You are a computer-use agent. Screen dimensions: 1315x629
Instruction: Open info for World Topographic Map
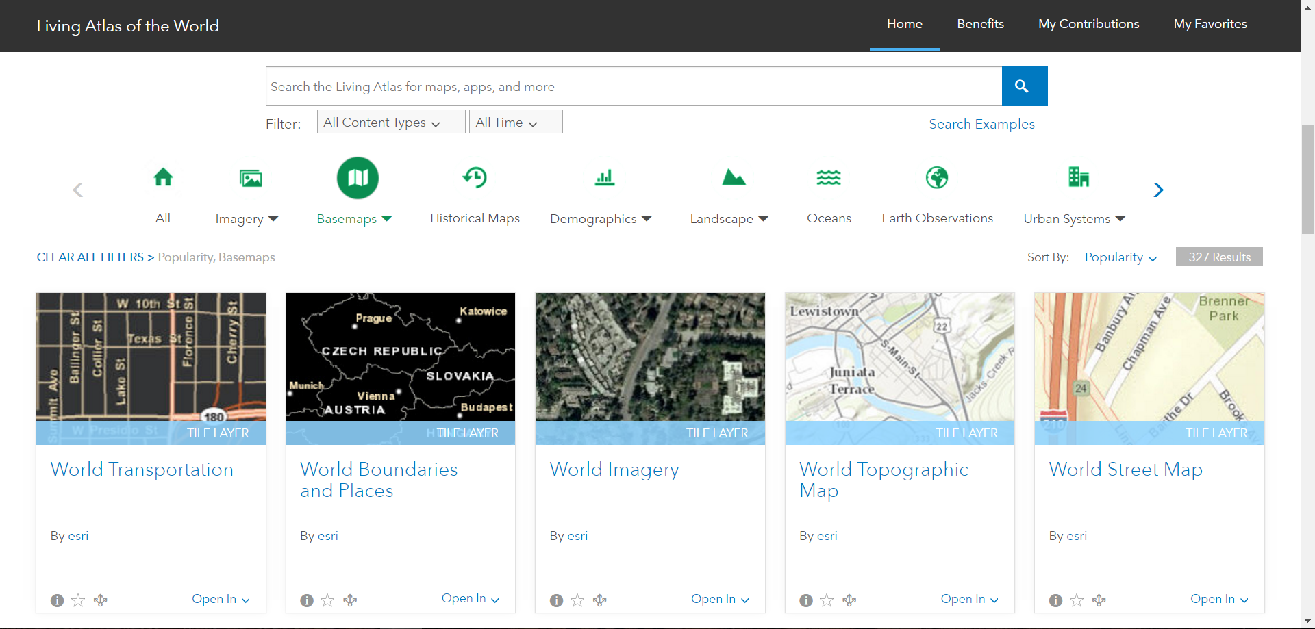click(806, 600)
